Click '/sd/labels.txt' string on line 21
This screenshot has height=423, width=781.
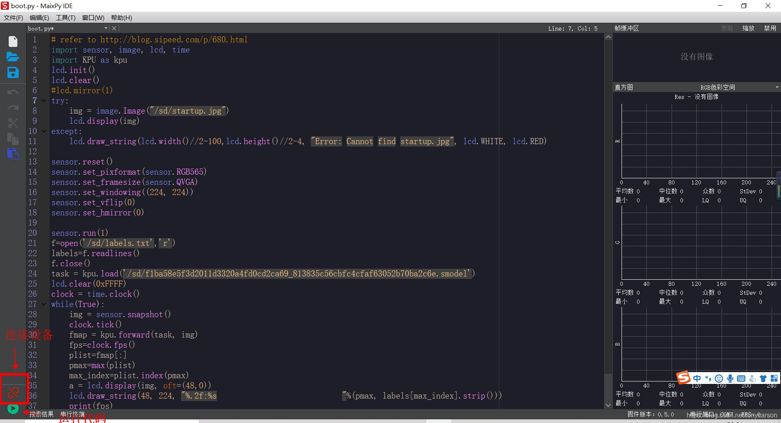coord(118,243)
